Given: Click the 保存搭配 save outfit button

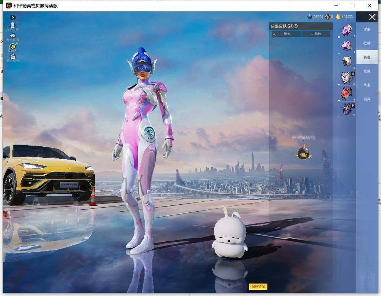Looking at the screenshot, I should click(258, 286).
